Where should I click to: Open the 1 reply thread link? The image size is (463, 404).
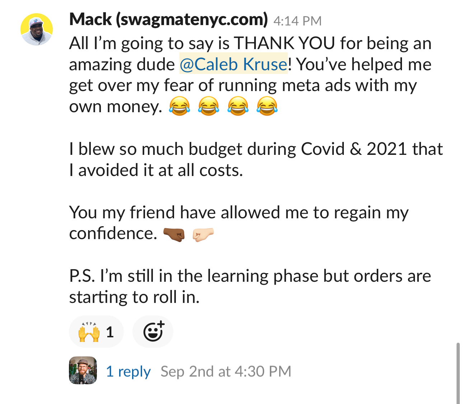(128, 371)
